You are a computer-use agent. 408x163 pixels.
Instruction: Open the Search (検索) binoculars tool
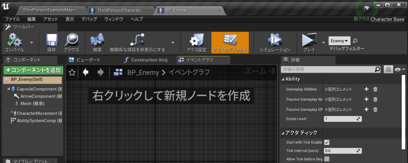click(x=97, y=40)
